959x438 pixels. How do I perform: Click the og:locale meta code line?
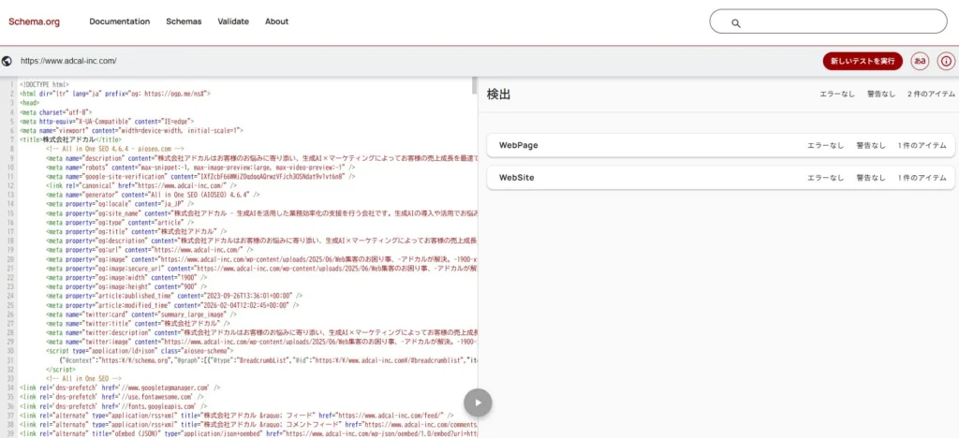coord(121,203)
